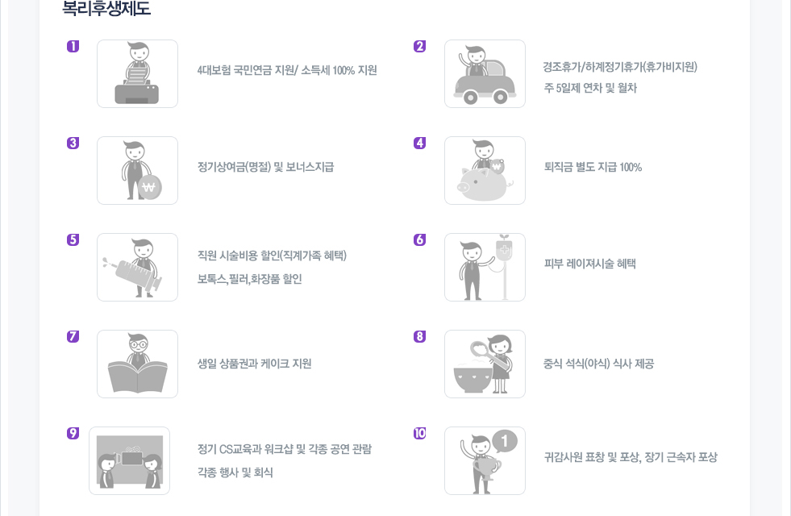The height and width of the screenshot is (516, 791).
Task: Select the syringe procedure discount icon
Action: click(137, 268)
